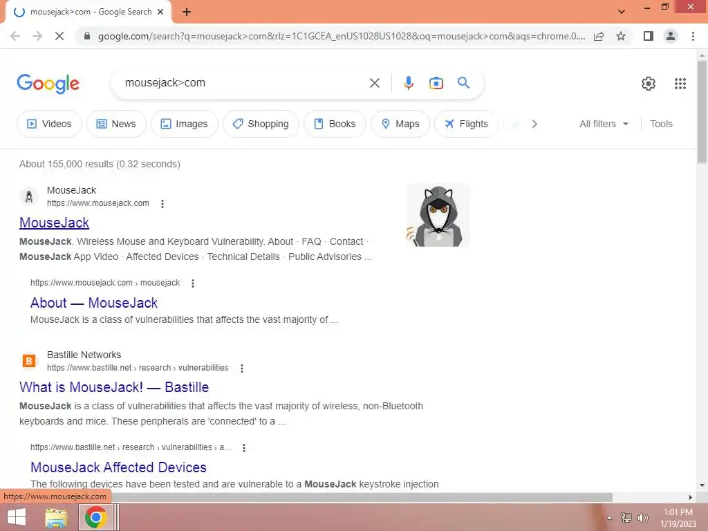Click the vertical page scrollbar thumb
The height and width of the screenshot is (531, 708).
coord(702,112)
